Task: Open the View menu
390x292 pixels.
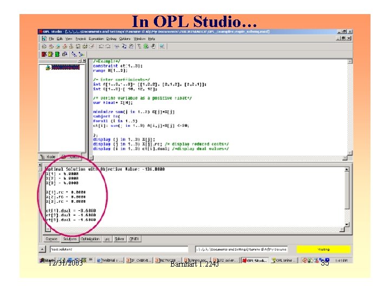Action: pyautogui.click(x=69, y=39)
